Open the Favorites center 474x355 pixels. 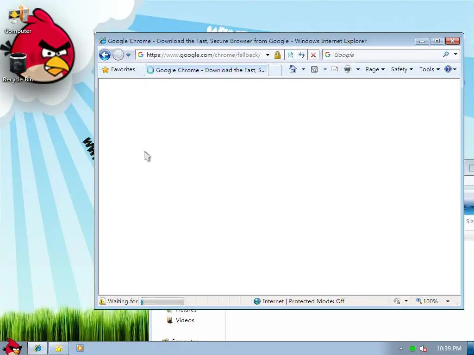click(x=118, y=69)
